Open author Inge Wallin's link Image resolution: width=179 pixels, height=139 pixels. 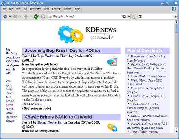46,56
